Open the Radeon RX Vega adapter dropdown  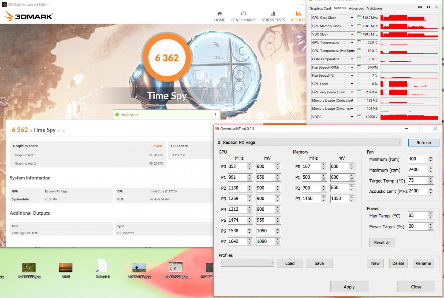309,142
